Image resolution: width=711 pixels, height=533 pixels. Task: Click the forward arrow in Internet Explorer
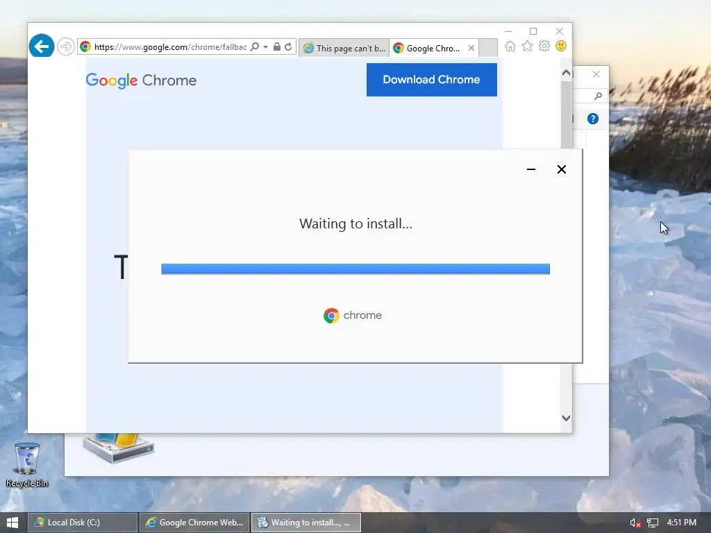(66, 46)
